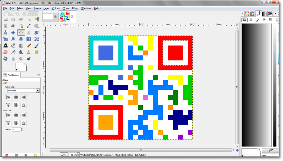Select the Flip tool
This screenshot has height=161, width=283.
point(29,39)
